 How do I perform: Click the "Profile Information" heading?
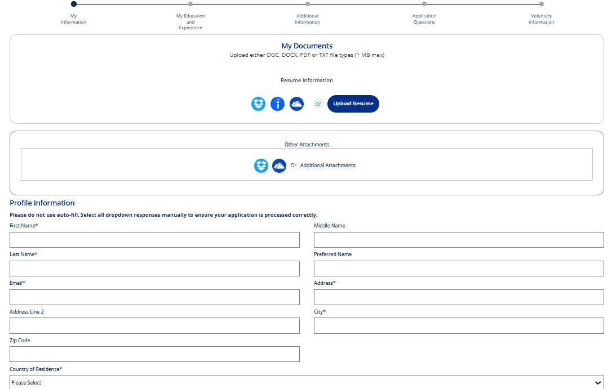pyautogui.click(x=42, y=203)
